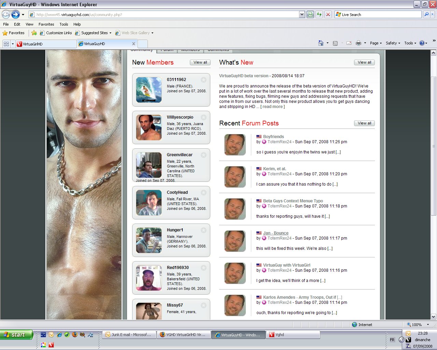Image resolution: width=437 pixels, height=350 pixels.
Task: Open the Tools menu in menu bar
Action: pyautogui.click(x=64, y=24)
